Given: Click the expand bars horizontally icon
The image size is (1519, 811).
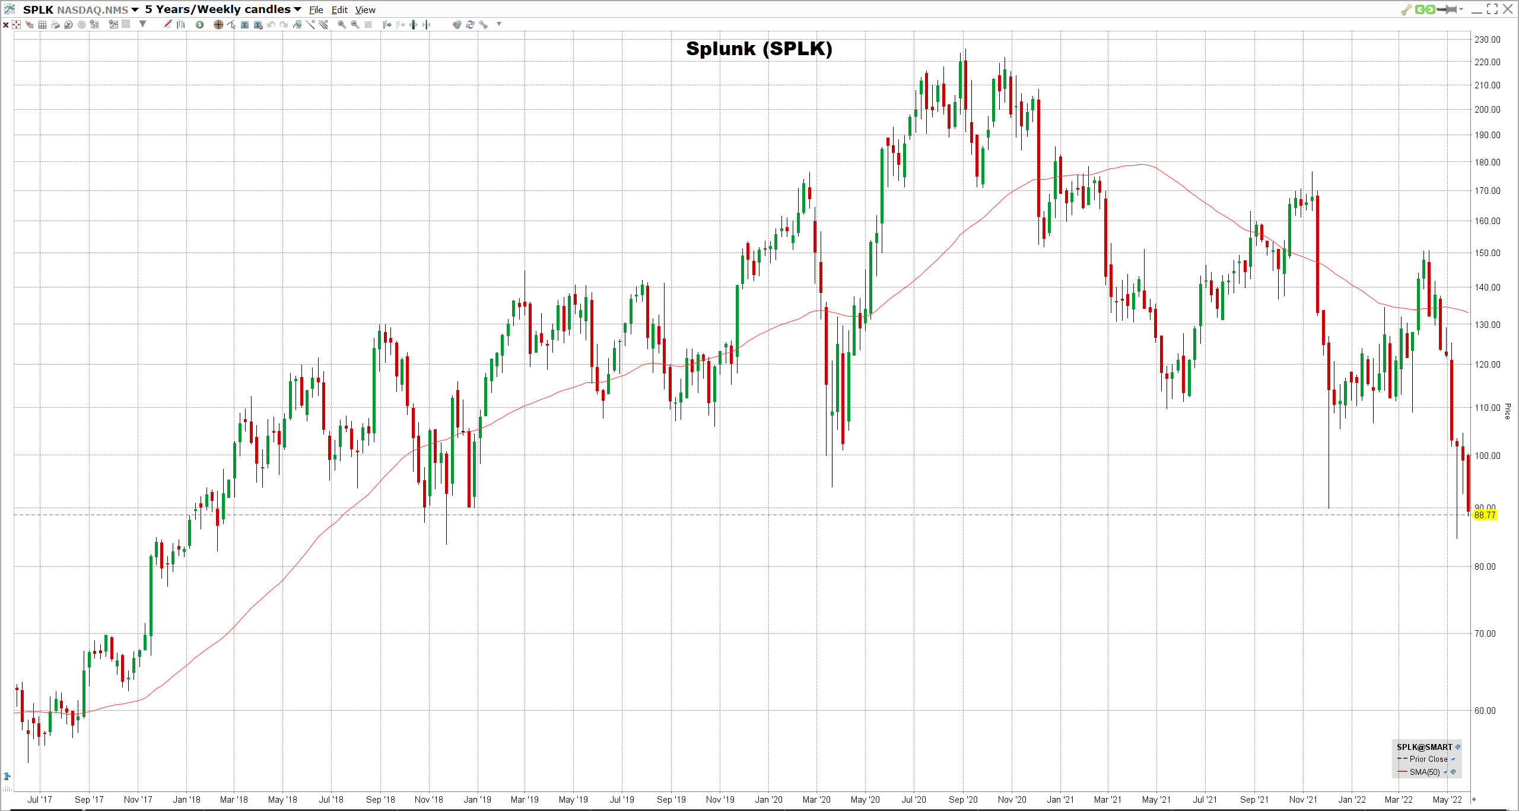Looking at the screenshot, I should coord(414,24).
